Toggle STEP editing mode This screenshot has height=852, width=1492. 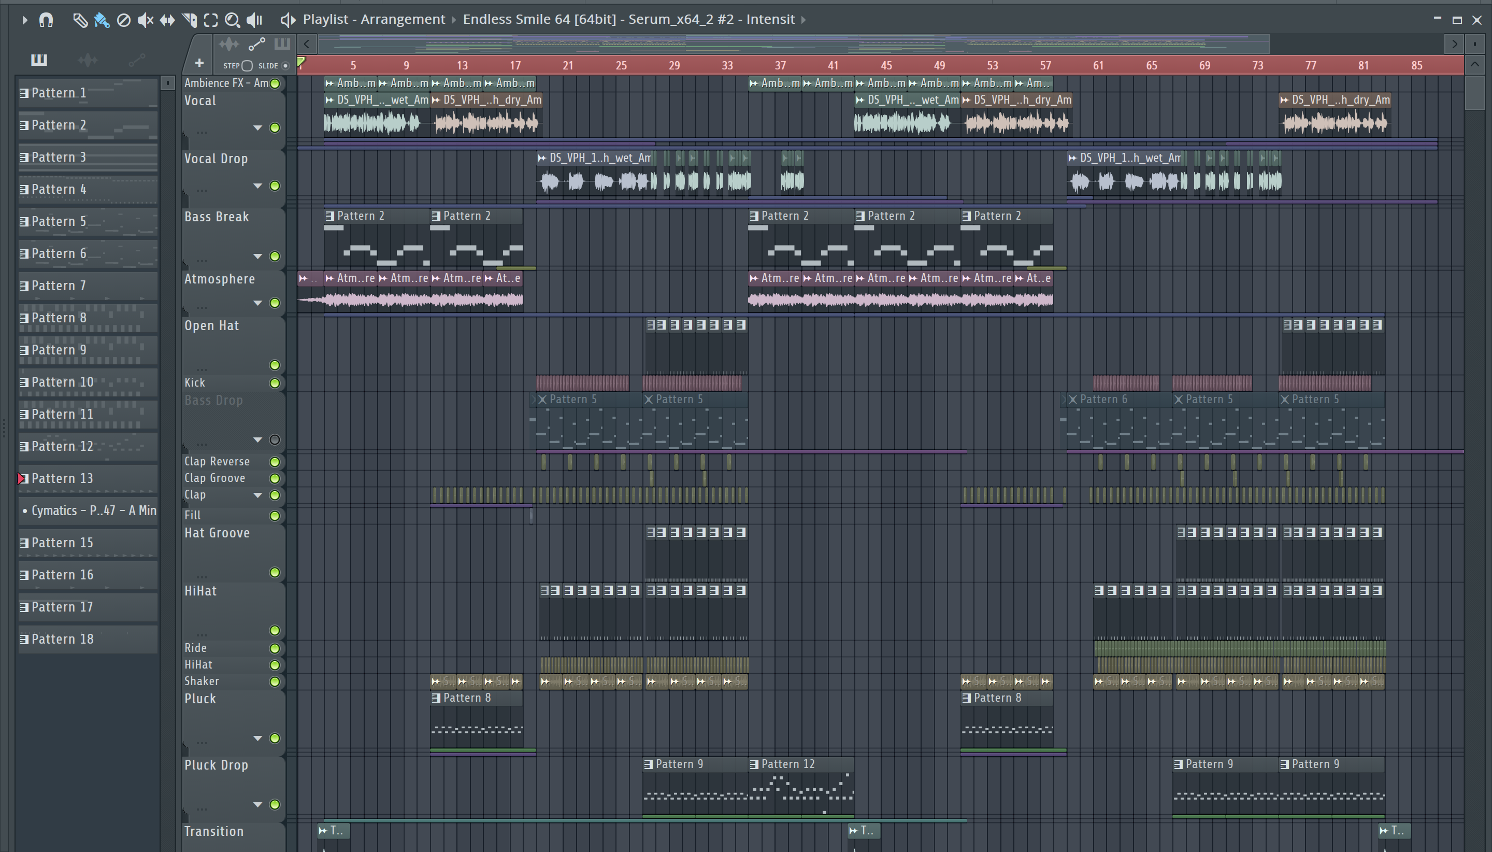tap(247, 65)
